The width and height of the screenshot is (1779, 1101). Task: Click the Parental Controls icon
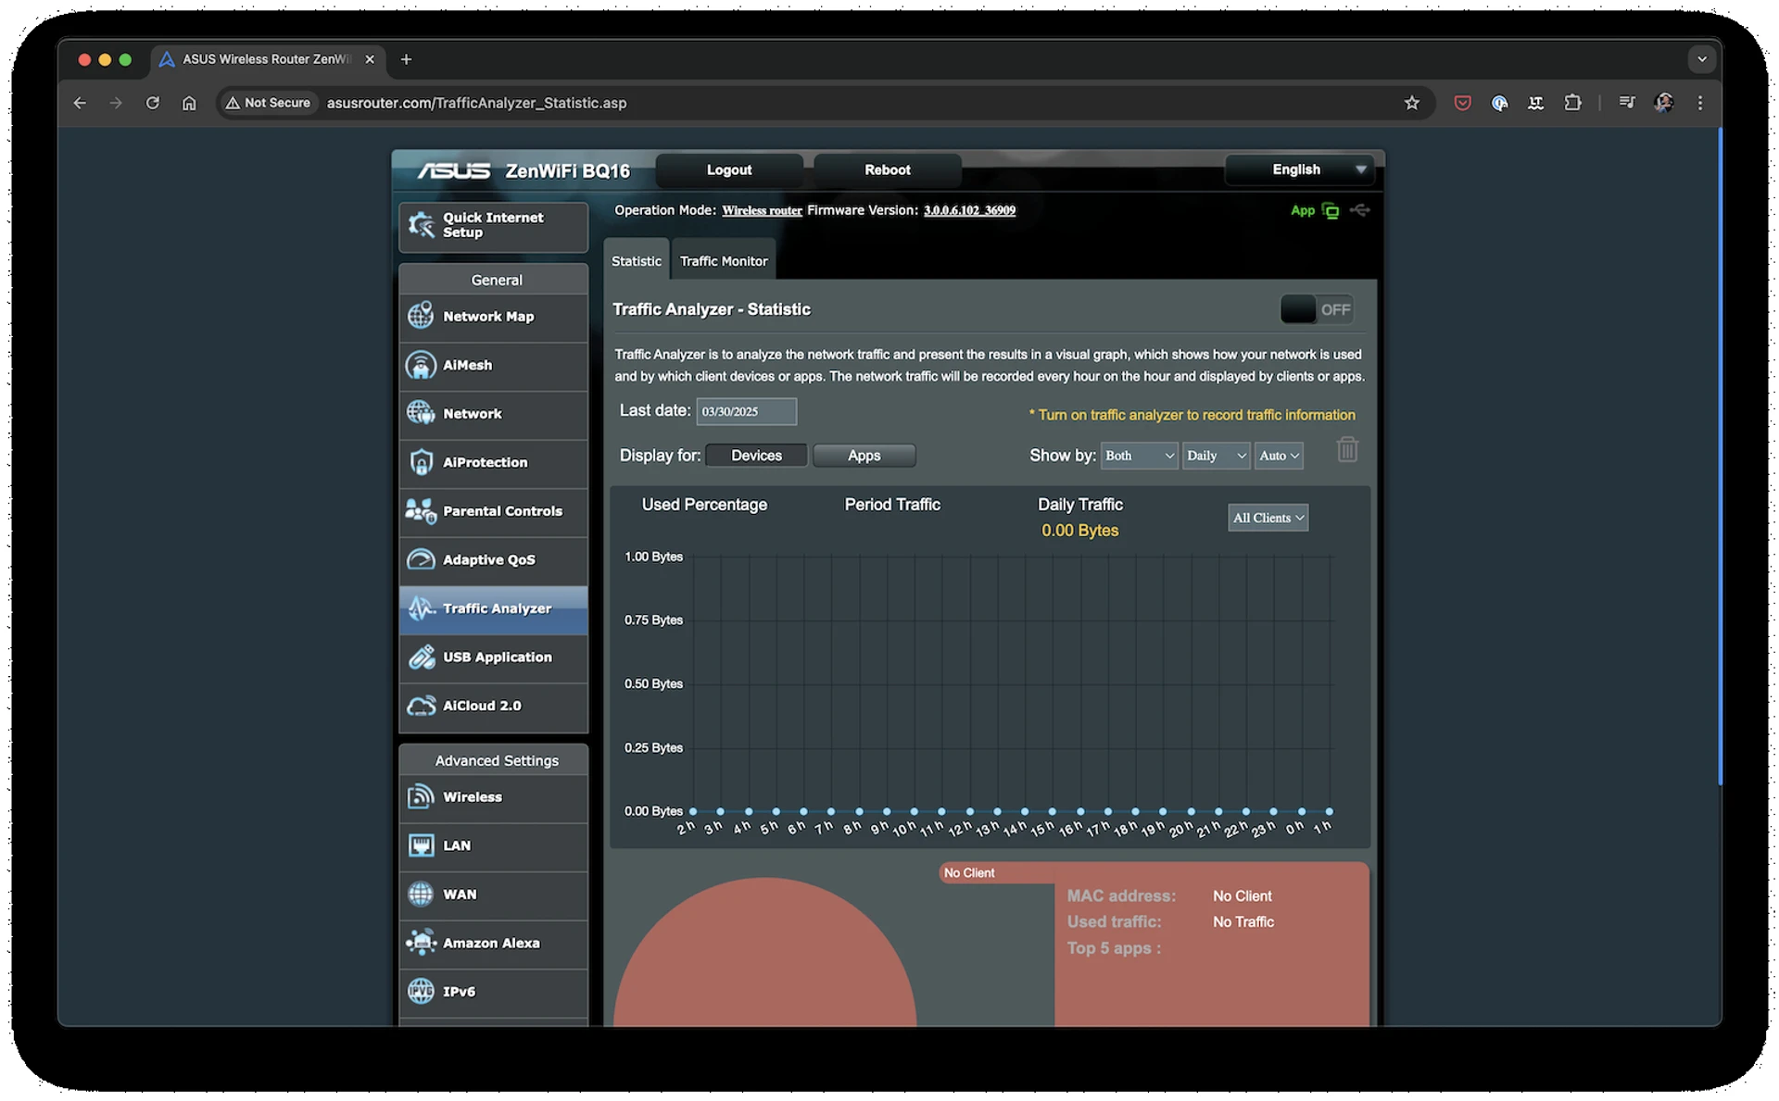(421, 511)
